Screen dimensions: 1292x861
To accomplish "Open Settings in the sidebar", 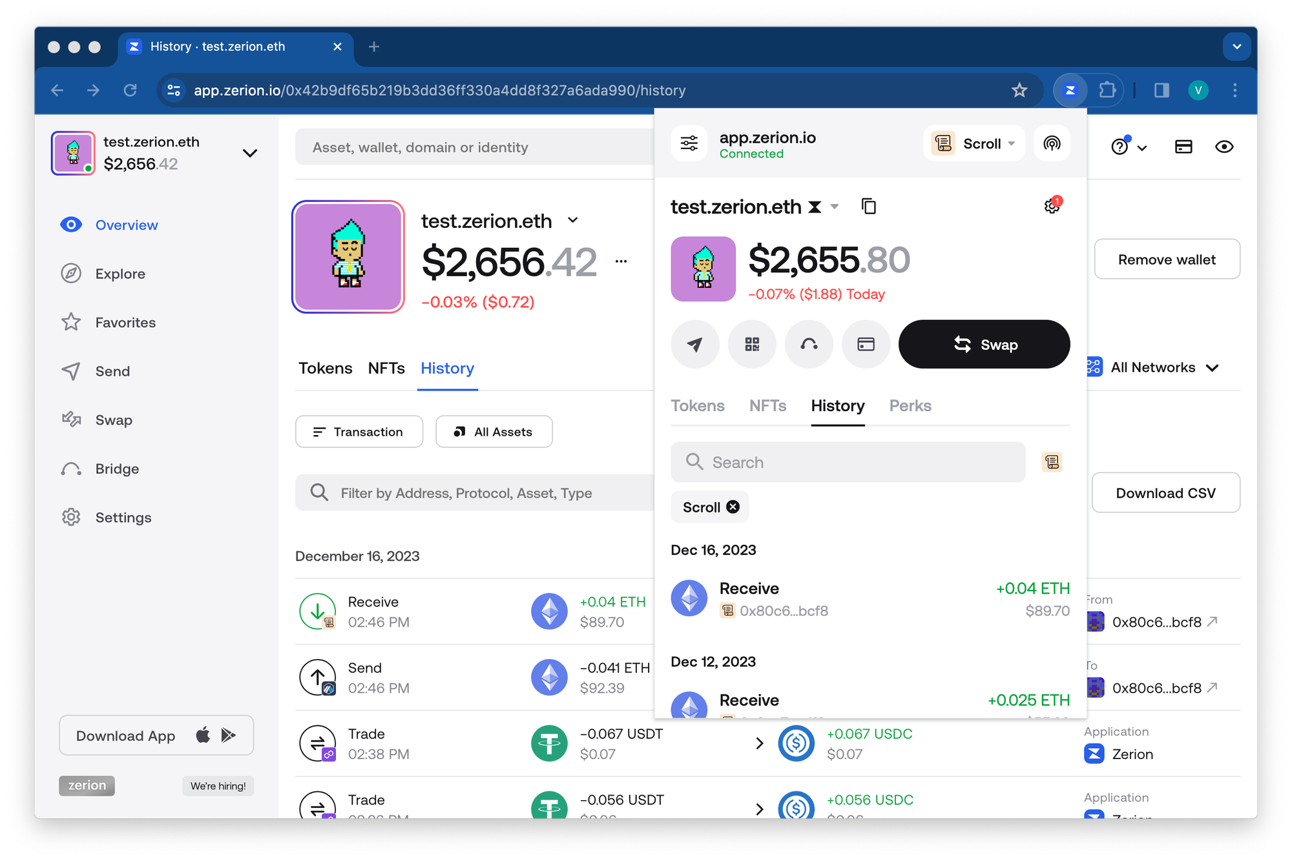I will coord(105,518).
